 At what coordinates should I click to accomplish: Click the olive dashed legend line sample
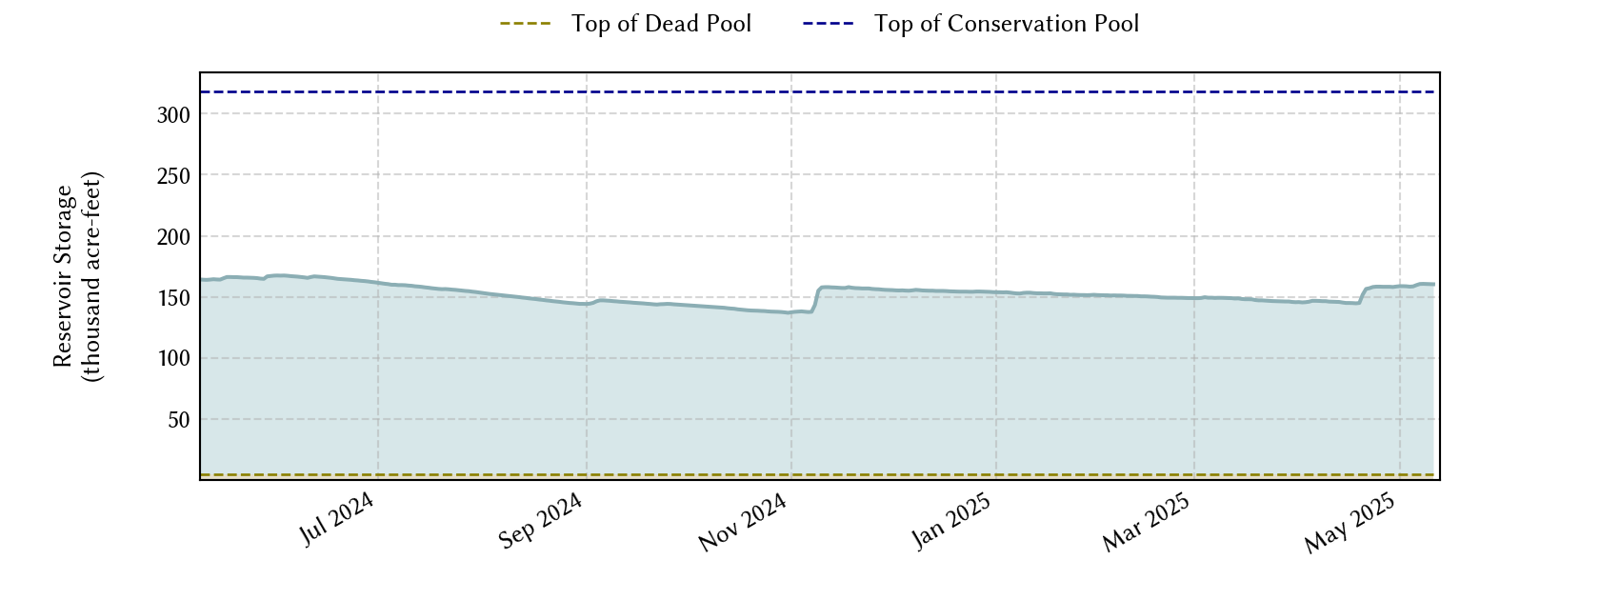pyautogui.click(x=526, y=24)
